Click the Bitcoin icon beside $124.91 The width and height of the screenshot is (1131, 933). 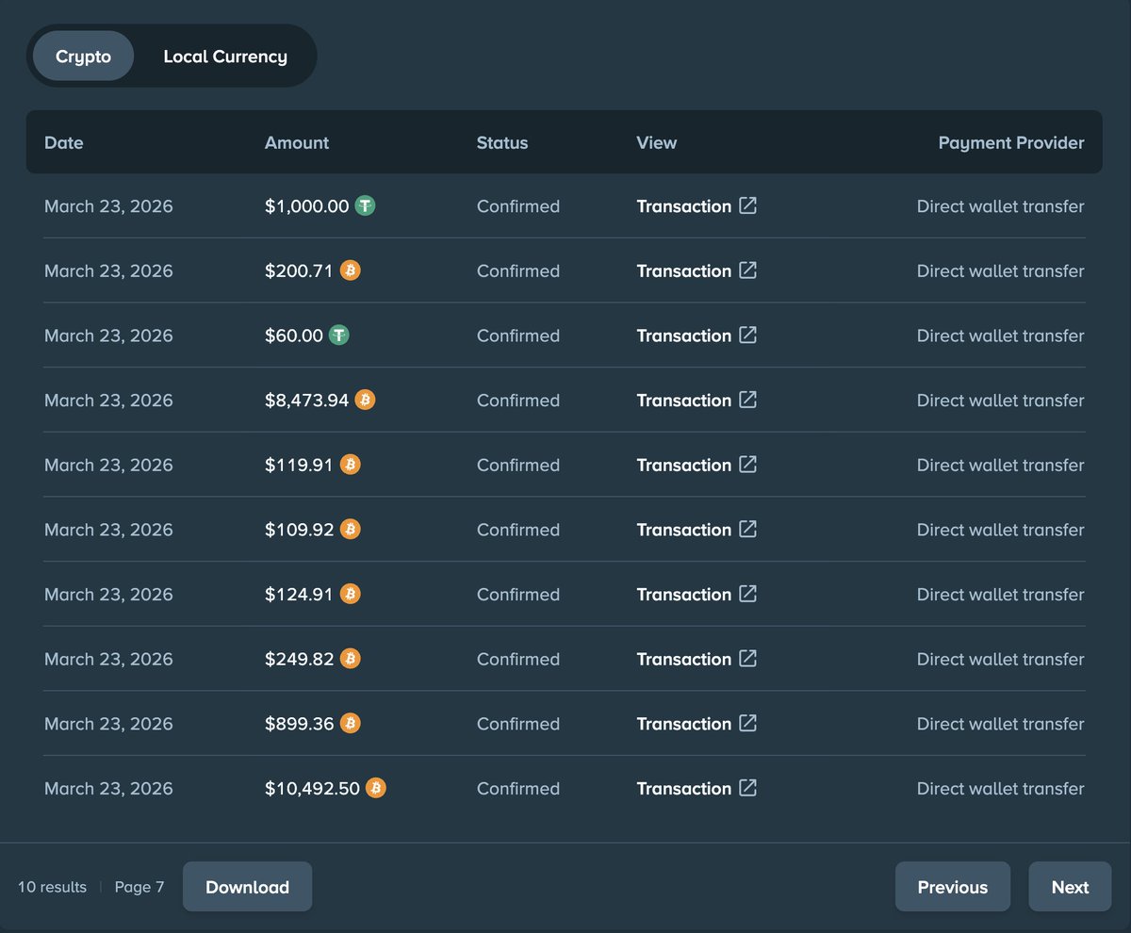coord(350,594)
